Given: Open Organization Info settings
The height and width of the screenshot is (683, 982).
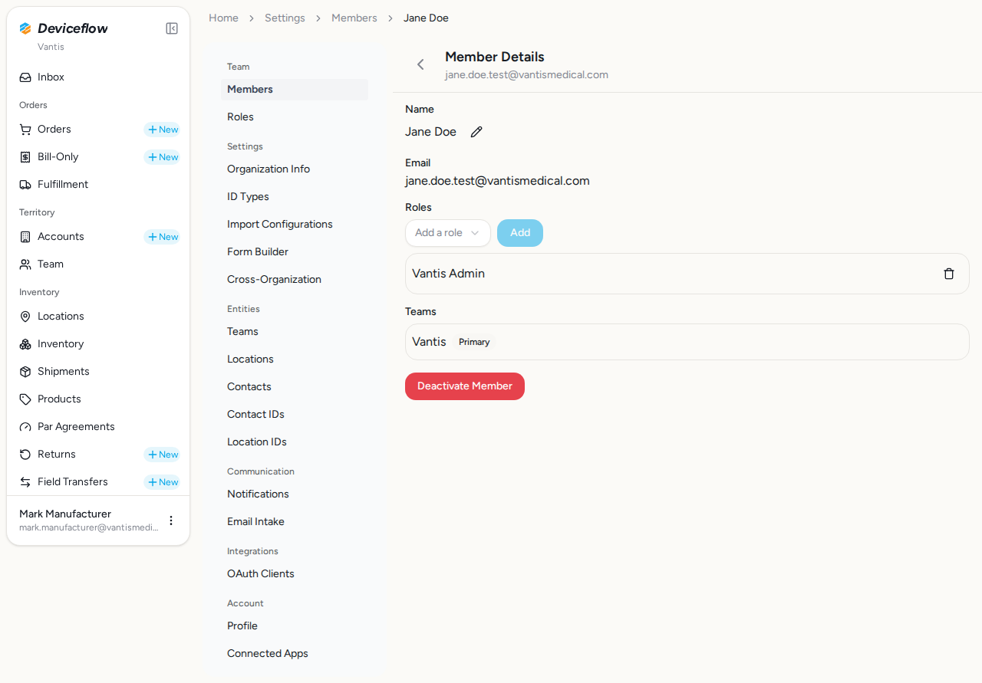Looking at the screenshot, I should [295, 169].
